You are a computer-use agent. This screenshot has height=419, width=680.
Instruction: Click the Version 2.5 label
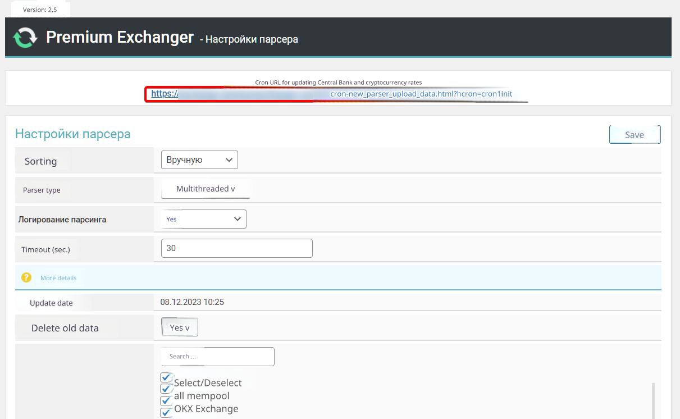click(x=40, y=10)
